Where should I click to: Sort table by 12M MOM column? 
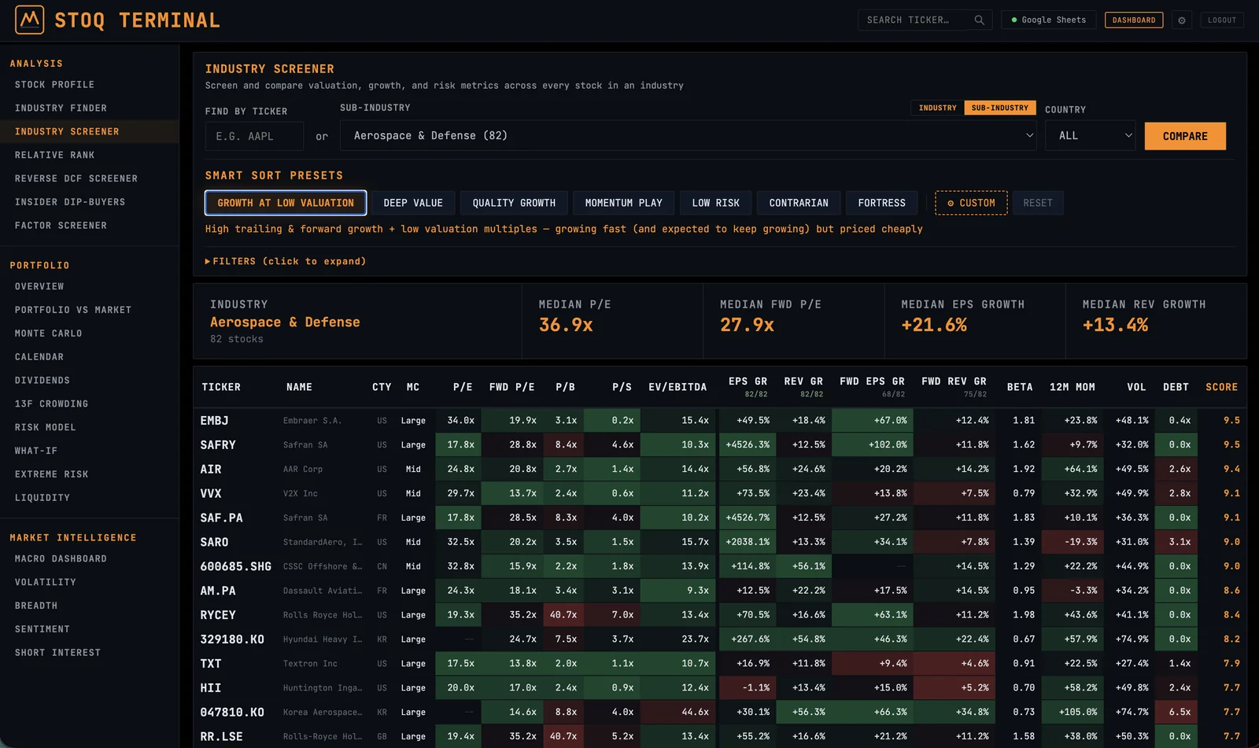(1072, 387)
